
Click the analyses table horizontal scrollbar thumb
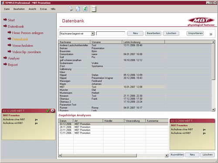pyautogui.click(x=99, y=155)
